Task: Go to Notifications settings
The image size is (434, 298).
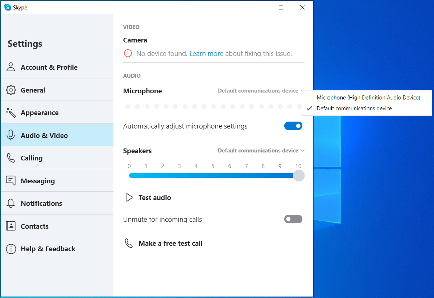Action: 57,203
